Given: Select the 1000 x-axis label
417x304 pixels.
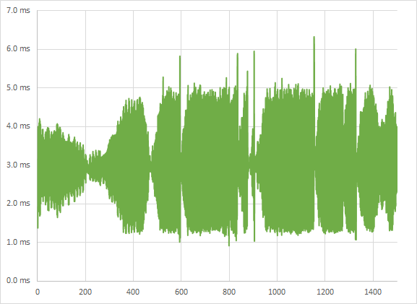Looking at the screenshot, I should coord(277,292).
